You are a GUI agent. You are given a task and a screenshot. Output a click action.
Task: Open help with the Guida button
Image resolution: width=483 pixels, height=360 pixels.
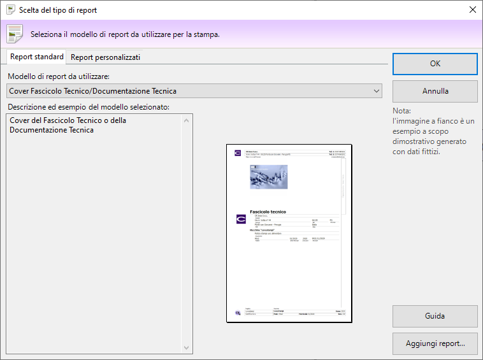pos(435,316)
